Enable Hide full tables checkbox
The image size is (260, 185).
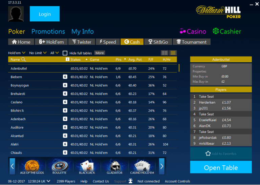[x=65, y=53]
